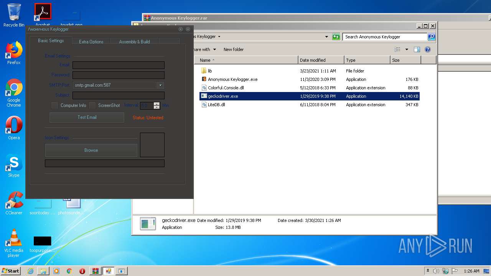
Task: Click the Action Center flag tray icon
Action: [x=454, y=271]
